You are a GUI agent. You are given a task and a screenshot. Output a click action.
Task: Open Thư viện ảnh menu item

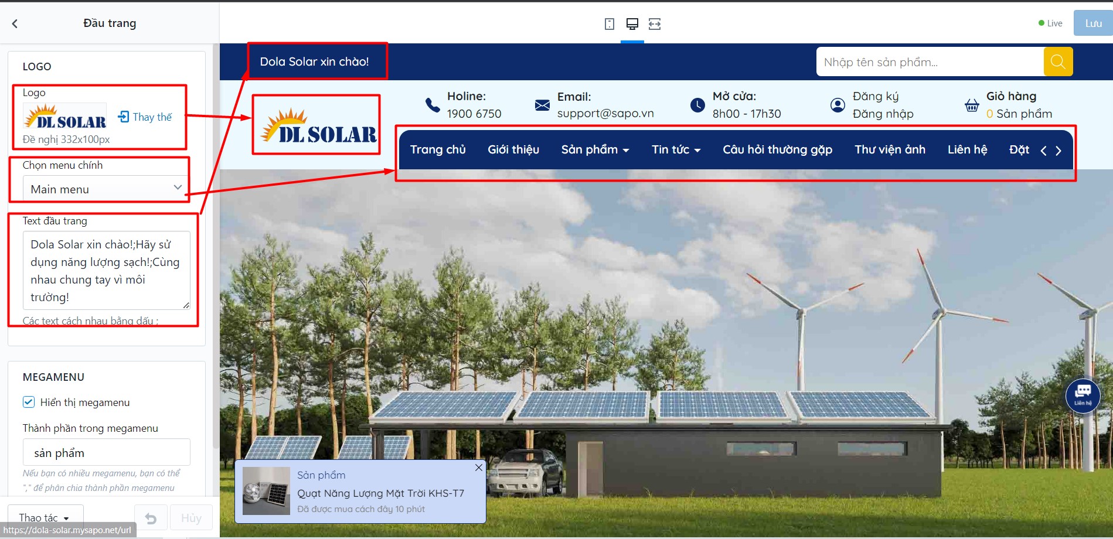890,149
